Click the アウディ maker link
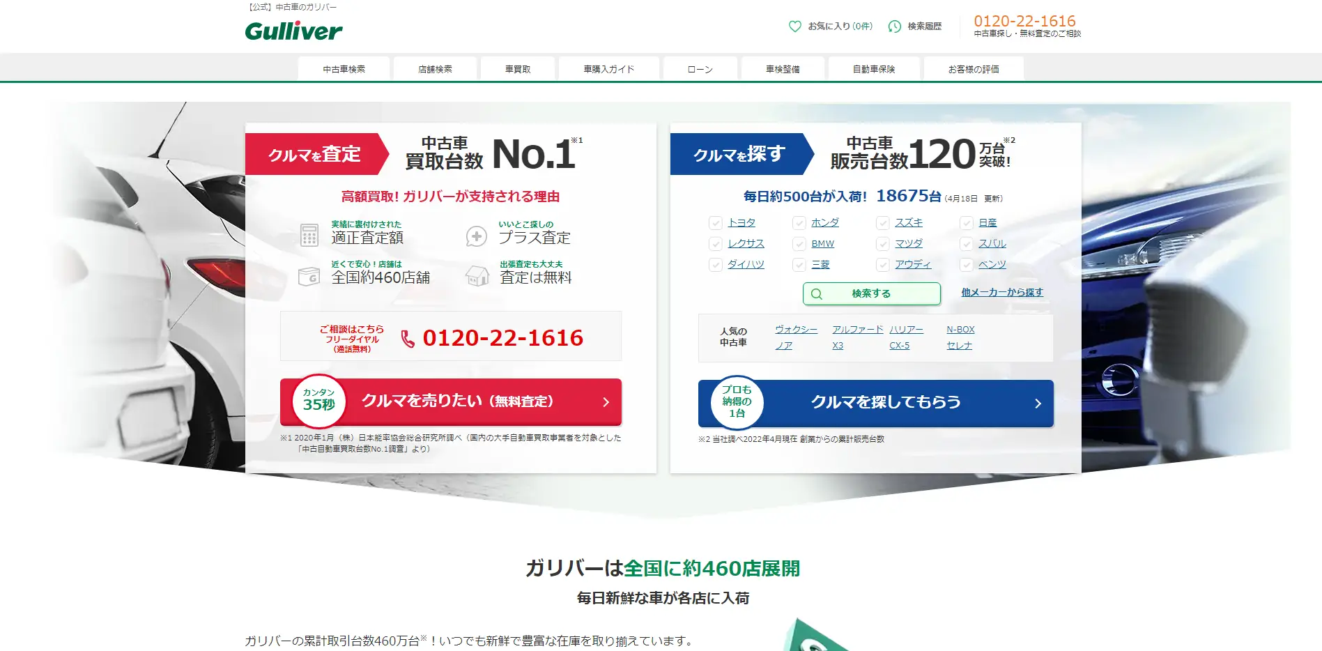The image size is (1322, 651). click(913, 265)
